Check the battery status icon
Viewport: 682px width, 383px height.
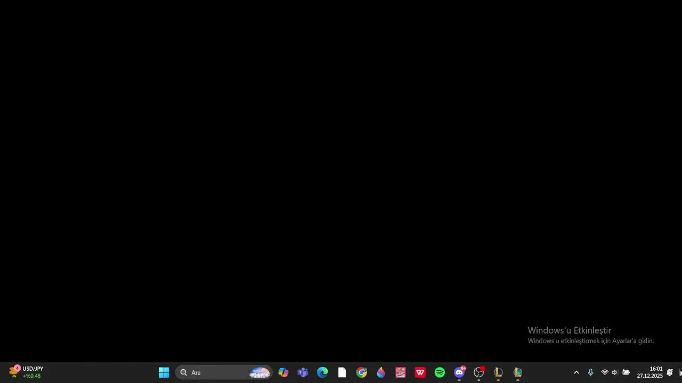pos(626,372)
